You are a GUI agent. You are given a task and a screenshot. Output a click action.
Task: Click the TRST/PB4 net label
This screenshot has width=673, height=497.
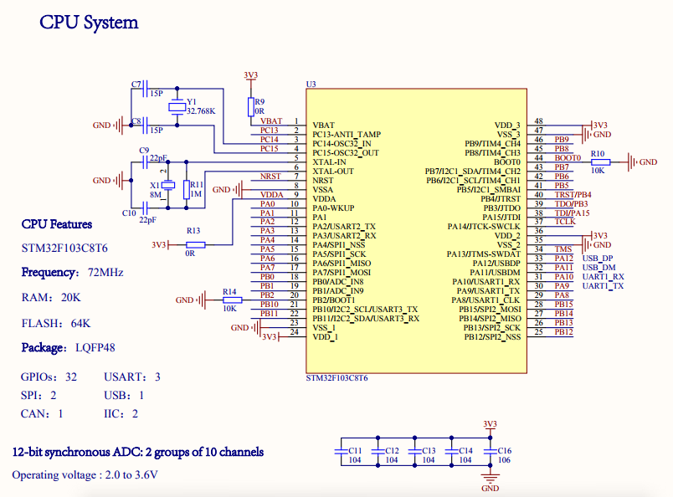tap(573, 194)
